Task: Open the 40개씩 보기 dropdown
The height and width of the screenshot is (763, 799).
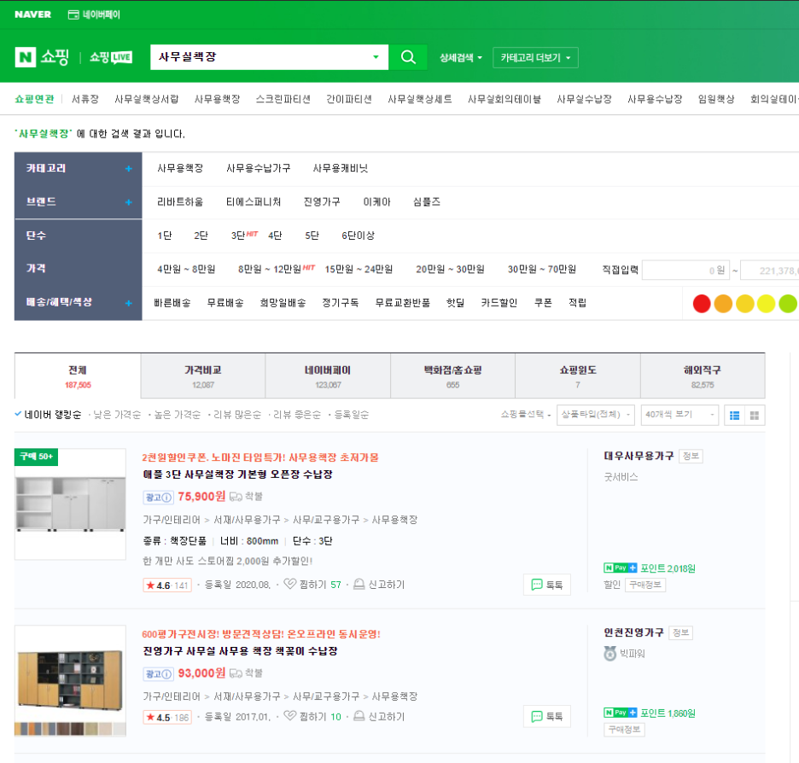Action: [679, 415]
